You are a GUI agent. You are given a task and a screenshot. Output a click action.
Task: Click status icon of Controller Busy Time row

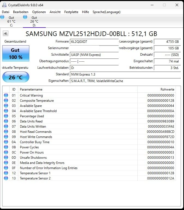point(6,142)
